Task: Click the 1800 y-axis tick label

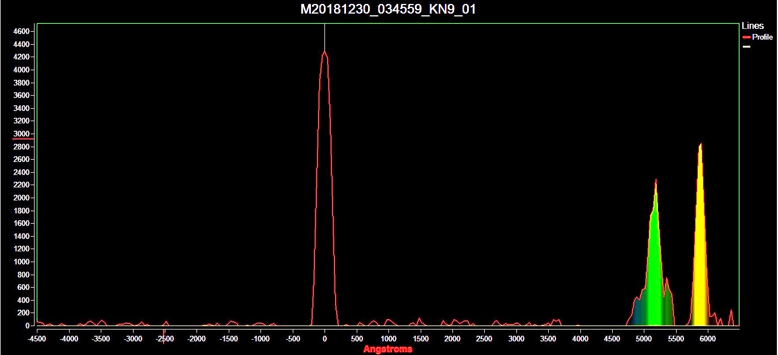Action: pos(21,211)
